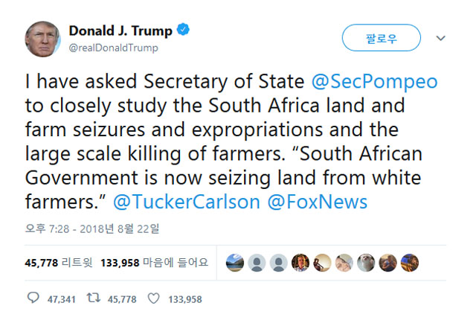View the 133,958 마음에 들어요 likes list

[153, 262]
